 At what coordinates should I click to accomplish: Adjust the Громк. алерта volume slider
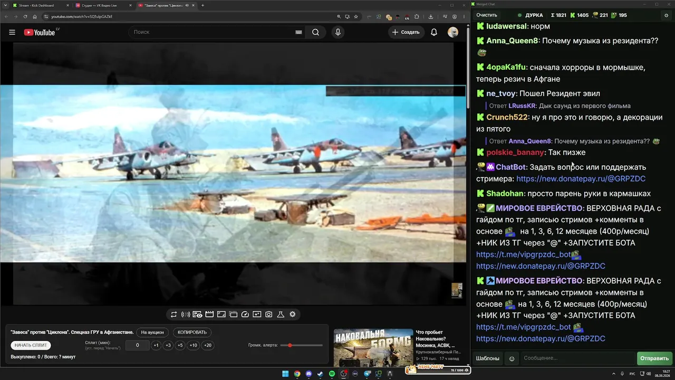pos(302,345)
